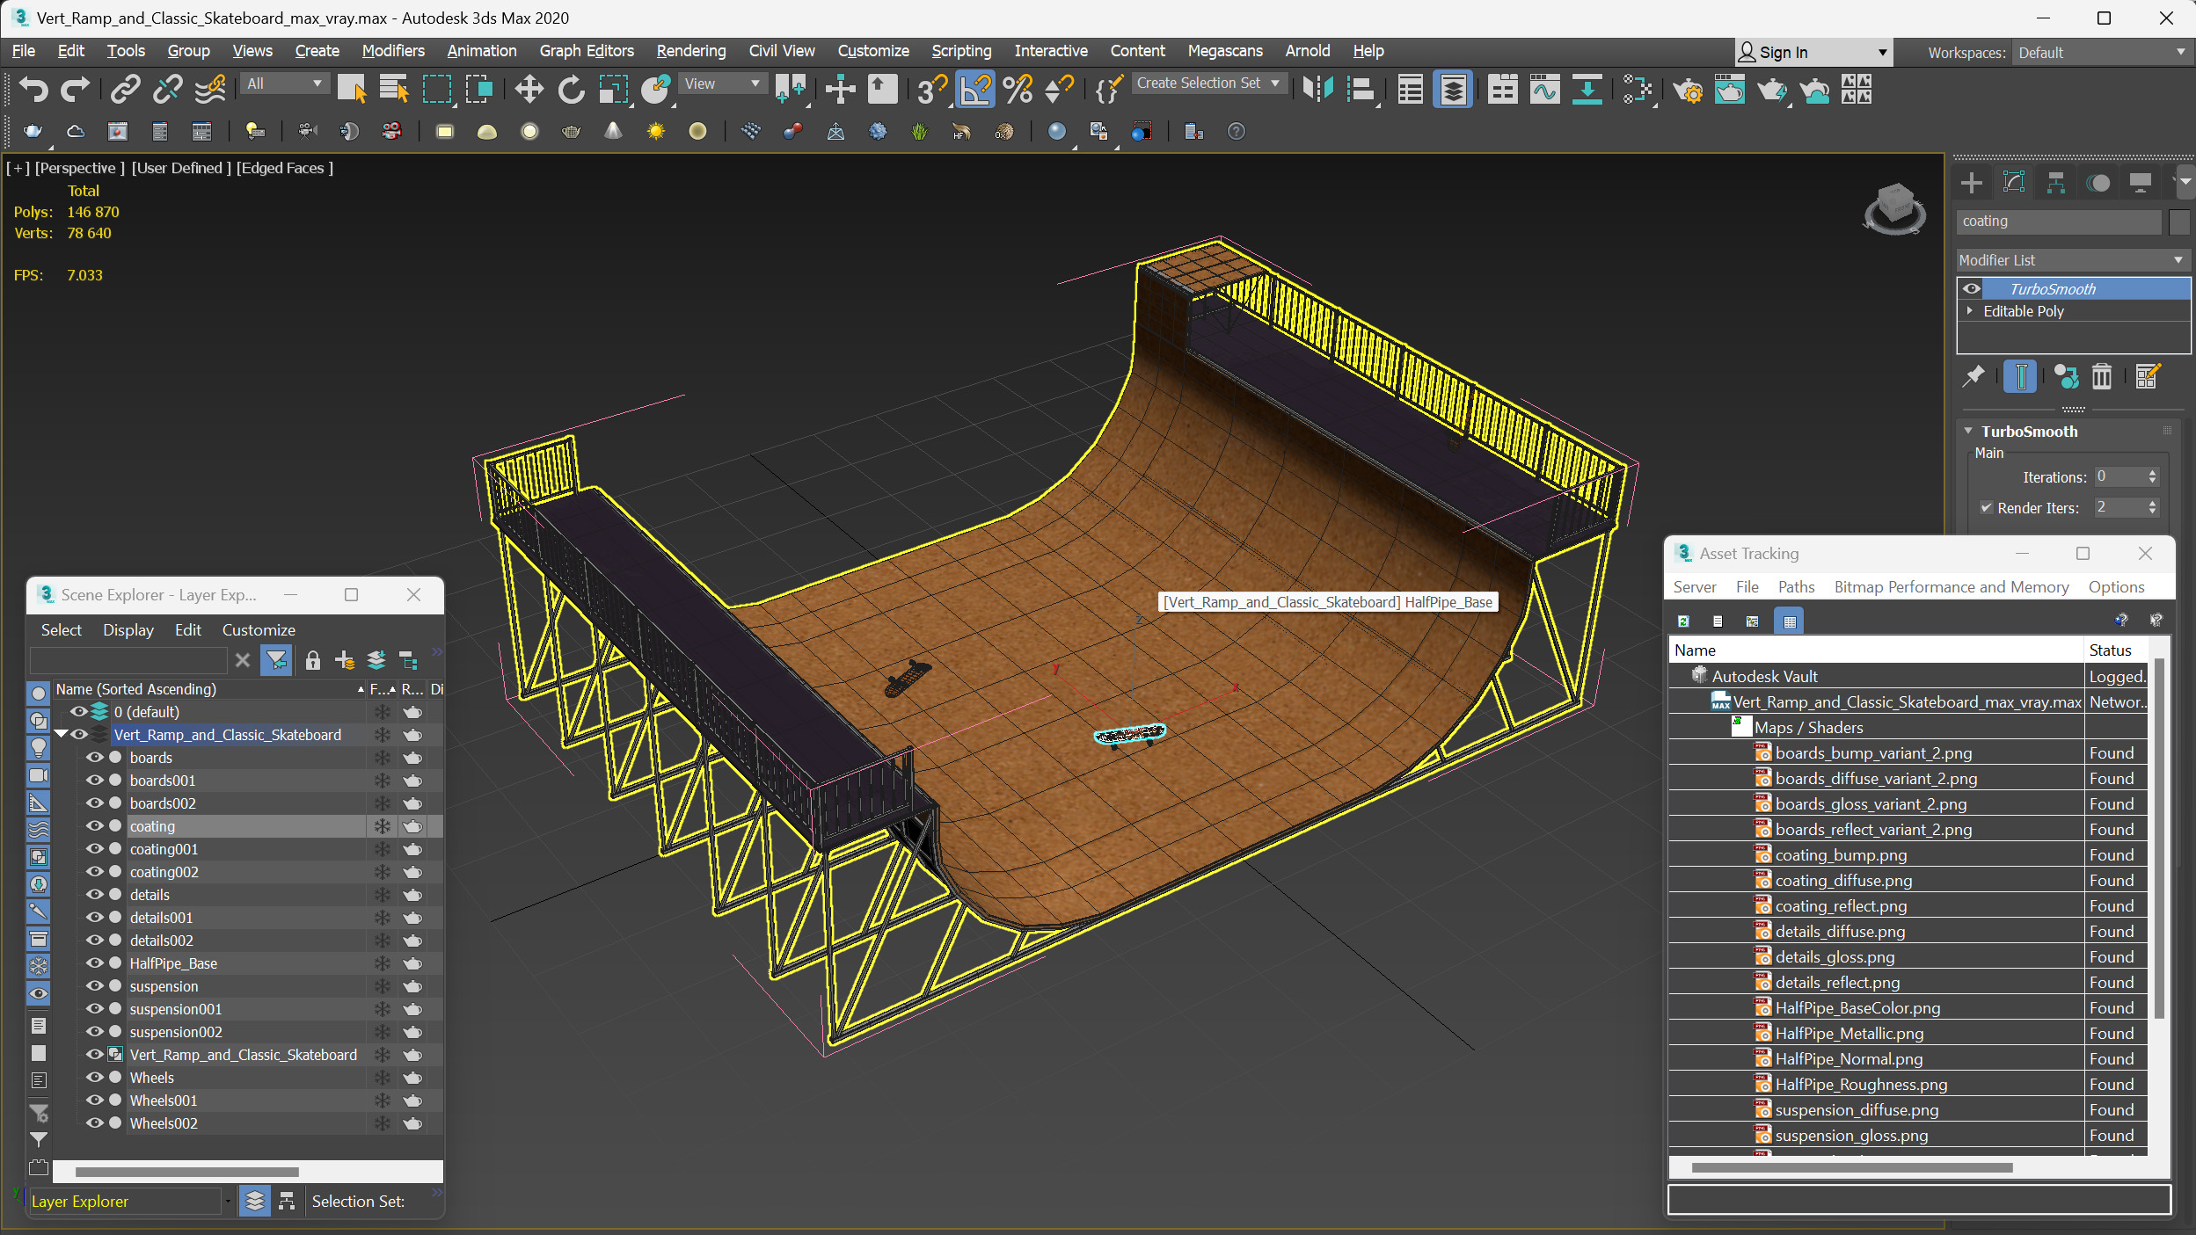The image size is (2196, 1235).
Task: Click Render Iters spinner arrows
Action: tap(2152, 507)
